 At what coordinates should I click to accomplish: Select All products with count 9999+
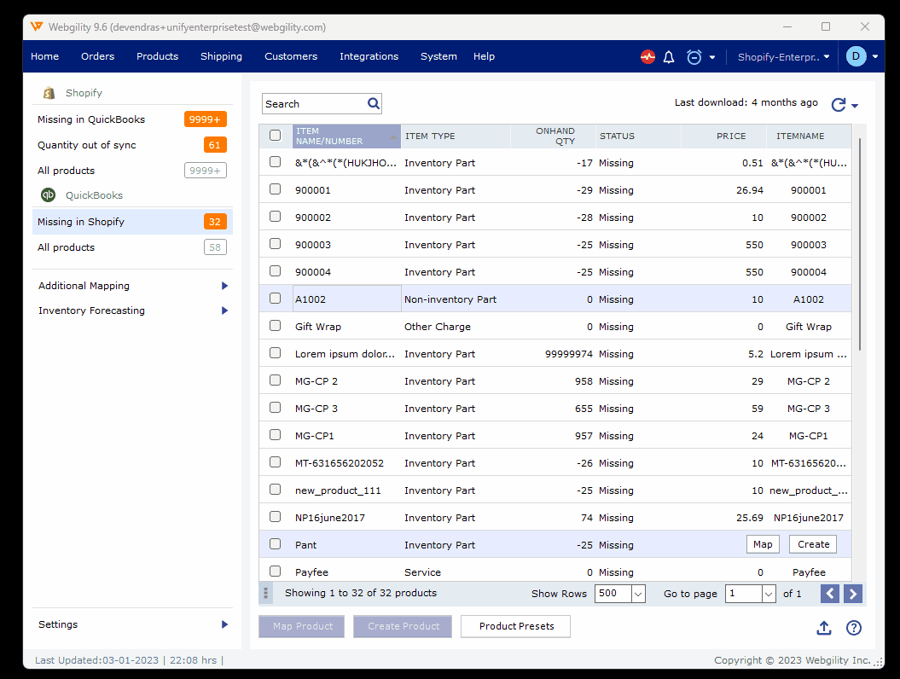pyautogui.click(x=132, y=171)
